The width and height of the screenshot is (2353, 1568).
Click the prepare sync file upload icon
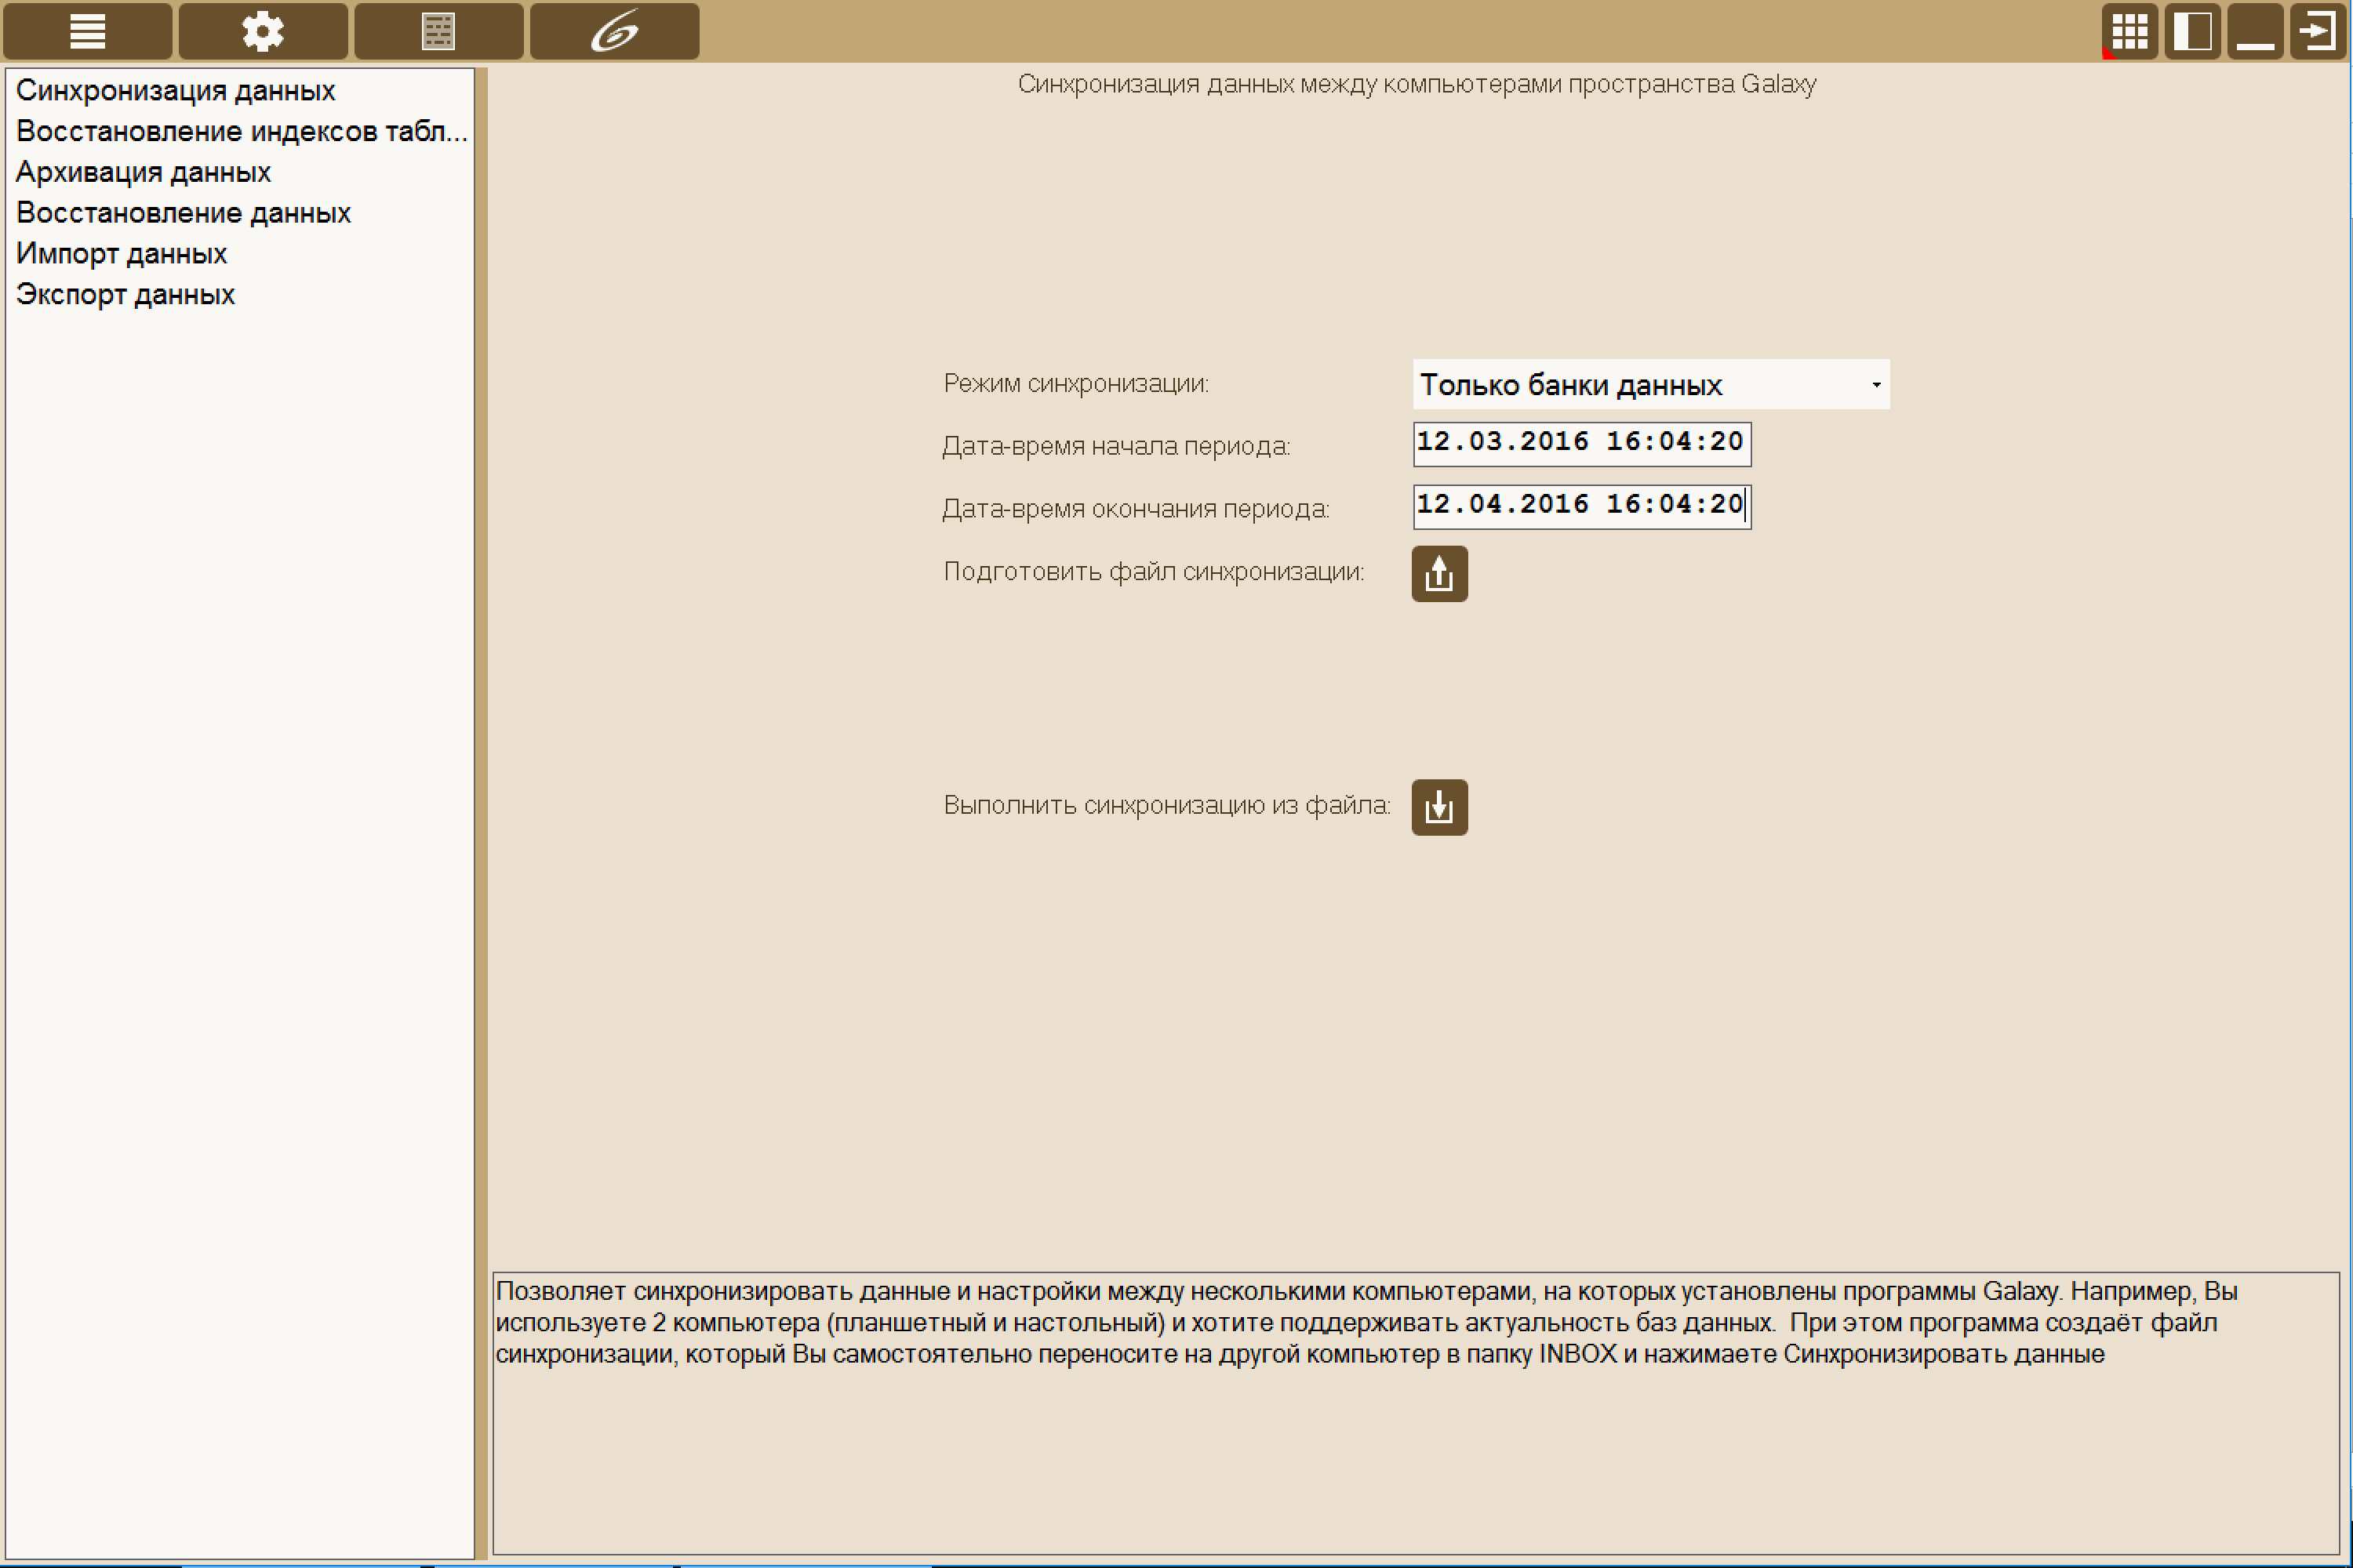click(x=1439, y=574)
